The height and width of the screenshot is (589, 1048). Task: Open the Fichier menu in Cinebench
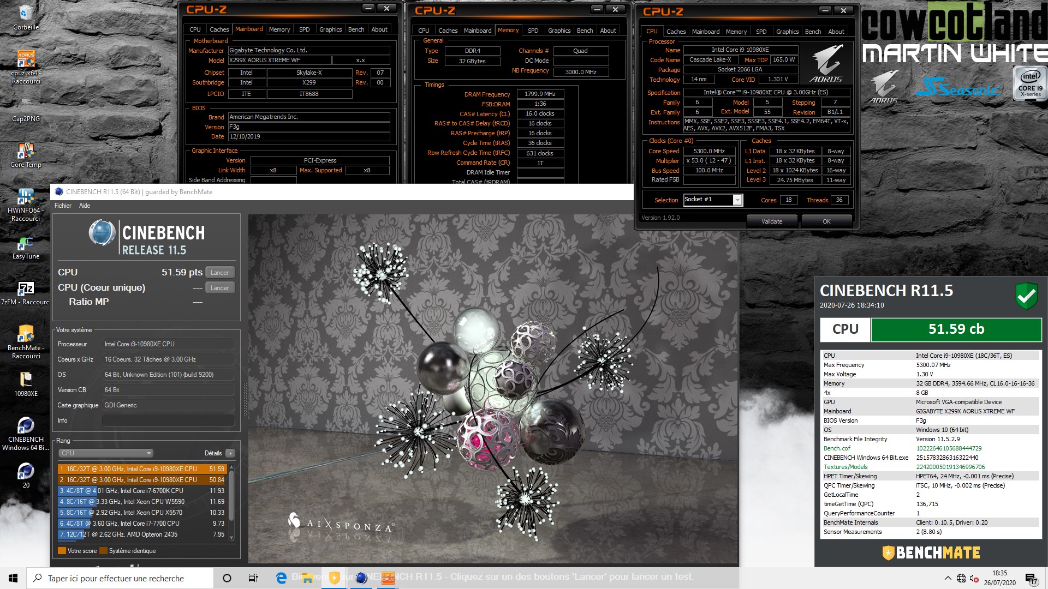click(63, 206)
